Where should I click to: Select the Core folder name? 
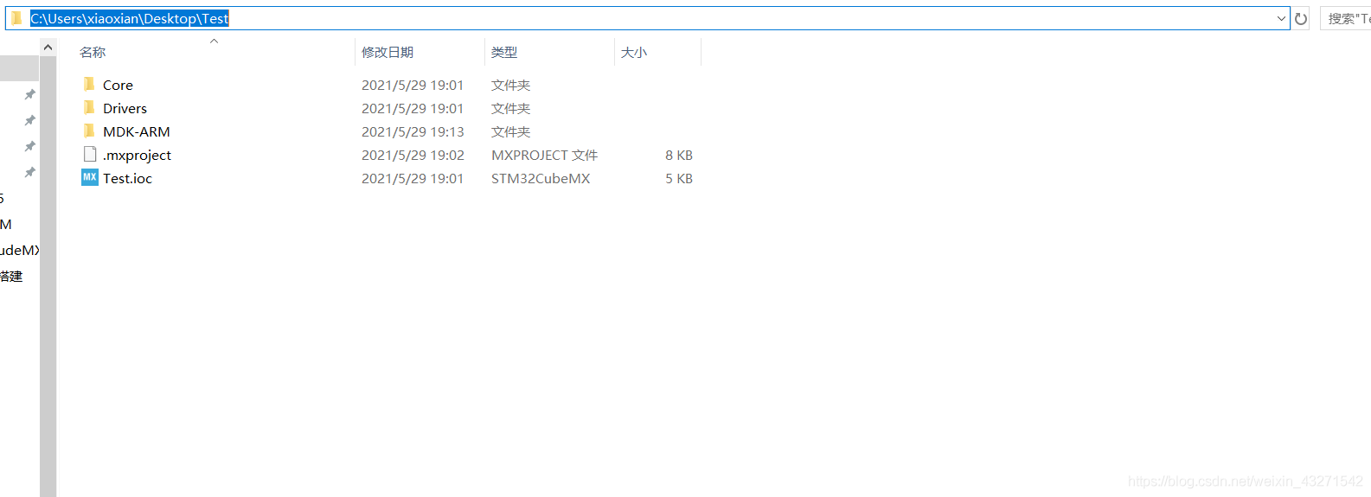coord(118,85)
